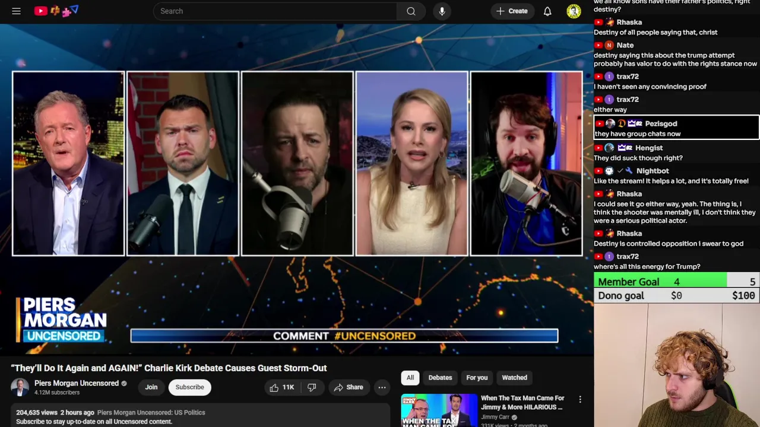The image size is (760, 427).
Task: Open Piers Morgan Uncensored channel avatar
Action: (x=20, y=387)
